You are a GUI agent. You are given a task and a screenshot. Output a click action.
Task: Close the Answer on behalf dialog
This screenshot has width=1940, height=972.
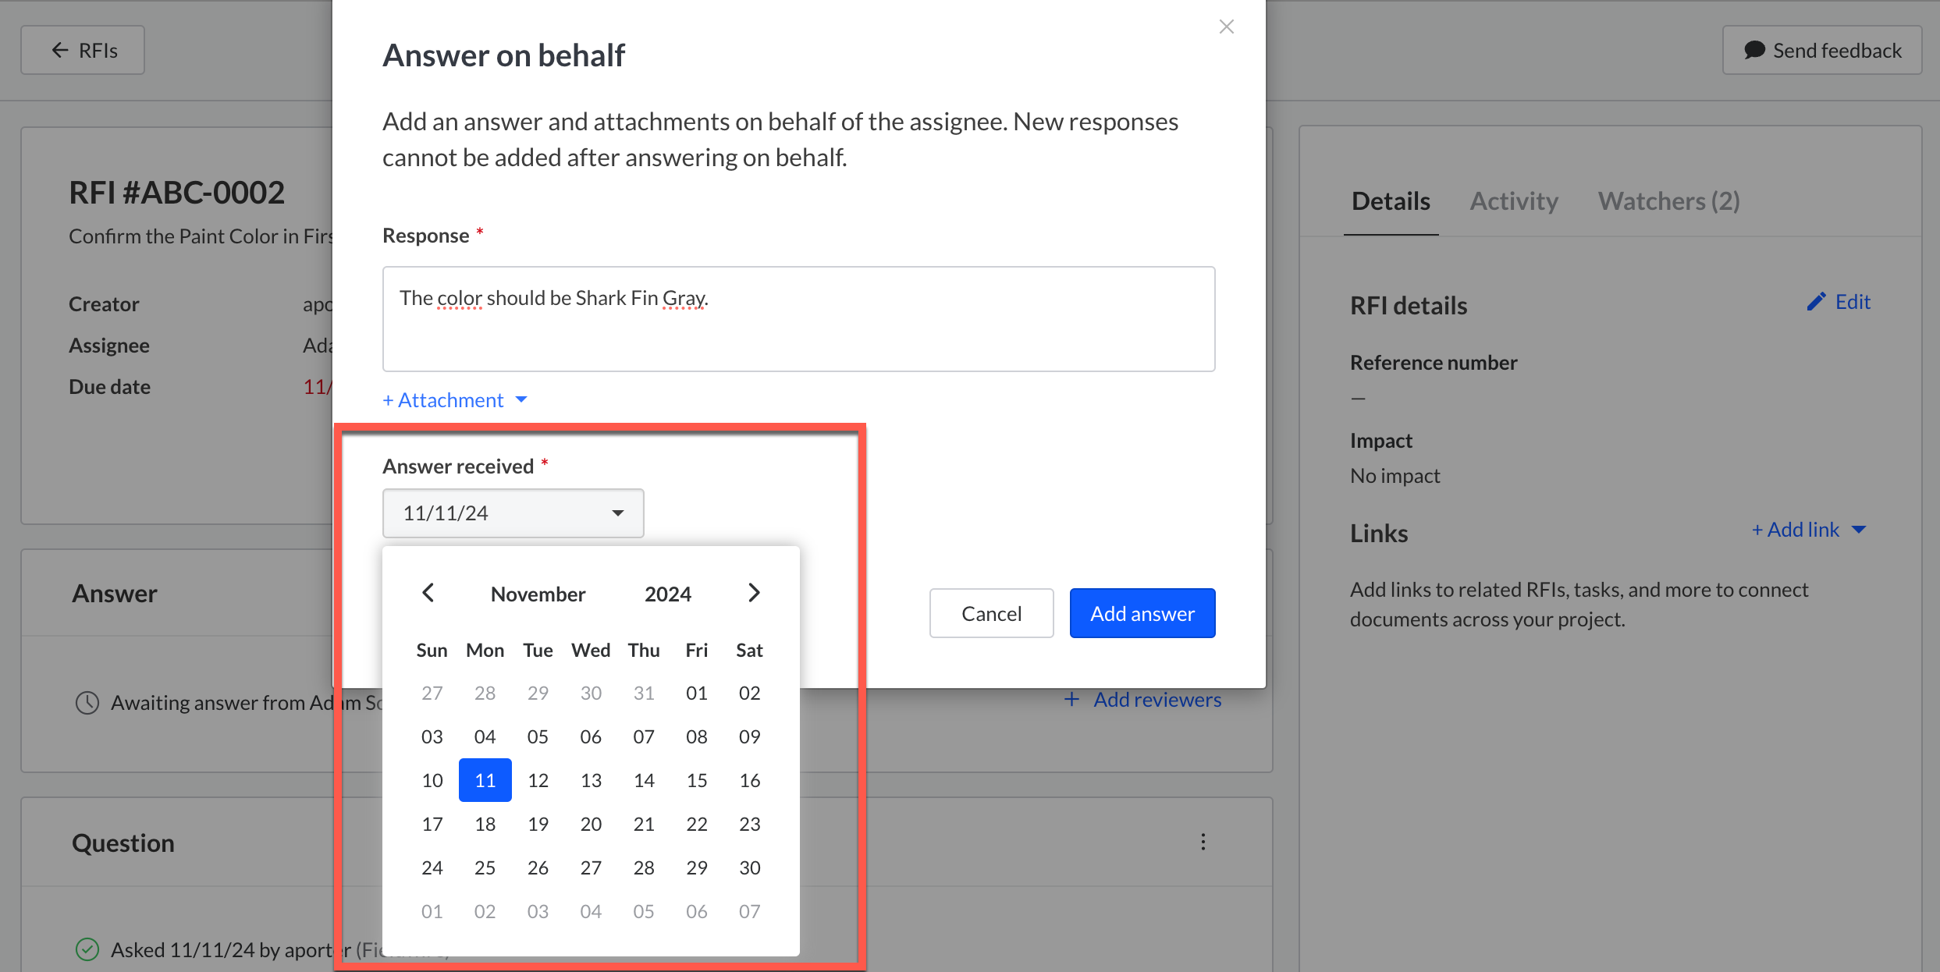[1226, 27]
